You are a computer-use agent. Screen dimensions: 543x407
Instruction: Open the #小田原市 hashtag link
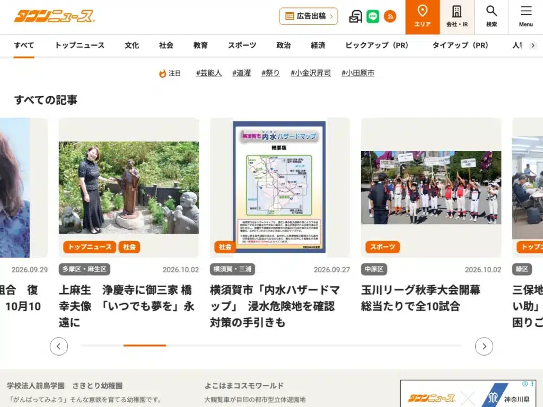tap(358, 73)
